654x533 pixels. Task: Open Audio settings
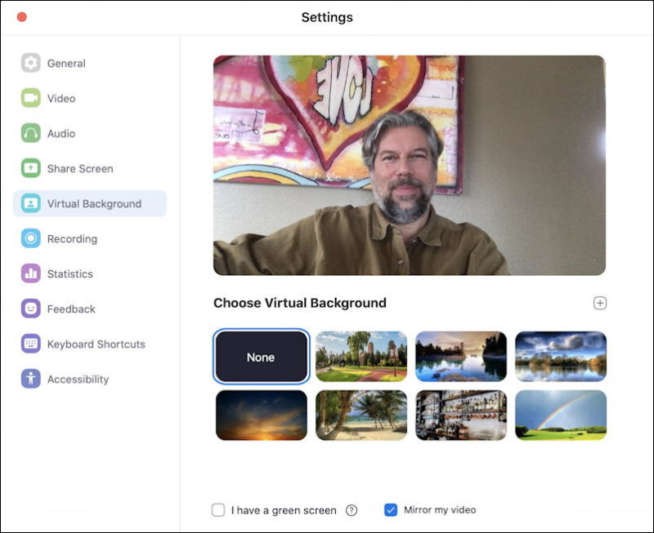click(61, 133)
